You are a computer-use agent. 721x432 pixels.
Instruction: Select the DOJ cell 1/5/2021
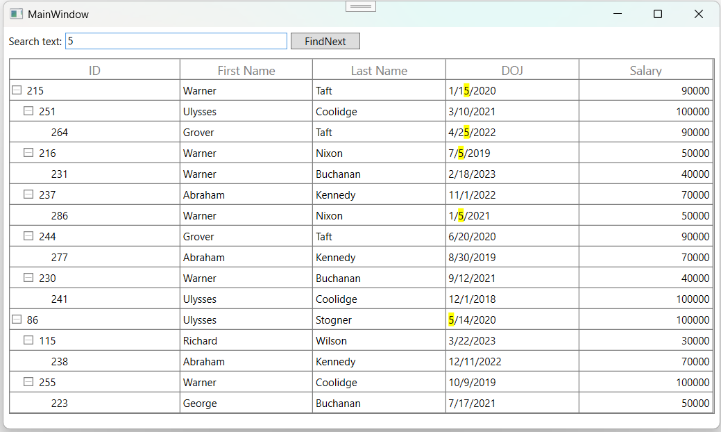[512, 215]
